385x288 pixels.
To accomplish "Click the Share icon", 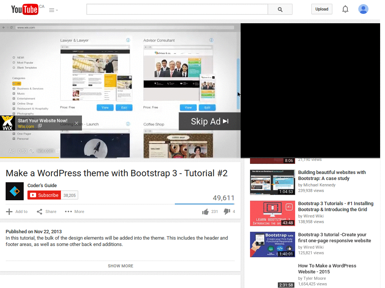I will click(39, 211).
